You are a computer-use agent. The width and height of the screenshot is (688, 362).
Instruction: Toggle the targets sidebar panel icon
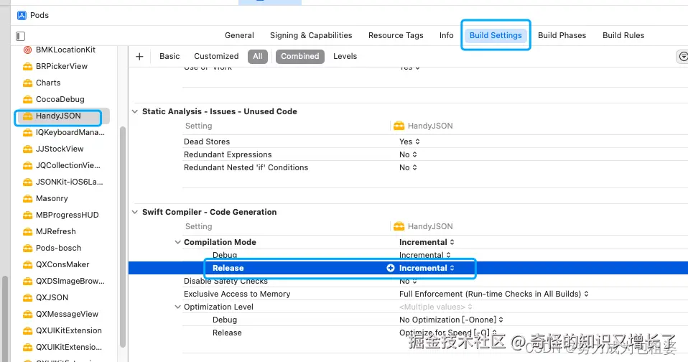coord(20,36)
